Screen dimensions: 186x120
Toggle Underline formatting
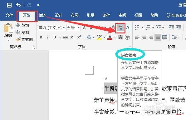[x=55, y=37]
